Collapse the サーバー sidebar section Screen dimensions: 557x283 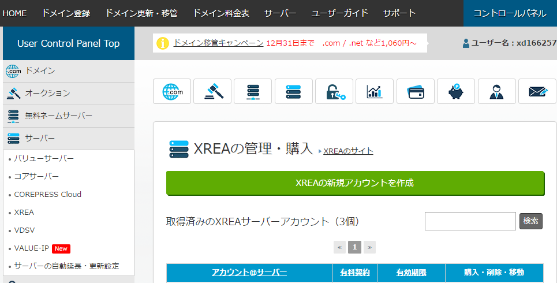pyautogui.click(x=69, y=138)
